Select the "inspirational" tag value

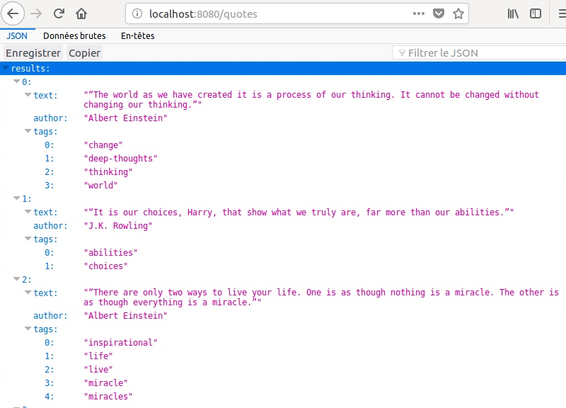pyautogui.click(x=120, y=343)
